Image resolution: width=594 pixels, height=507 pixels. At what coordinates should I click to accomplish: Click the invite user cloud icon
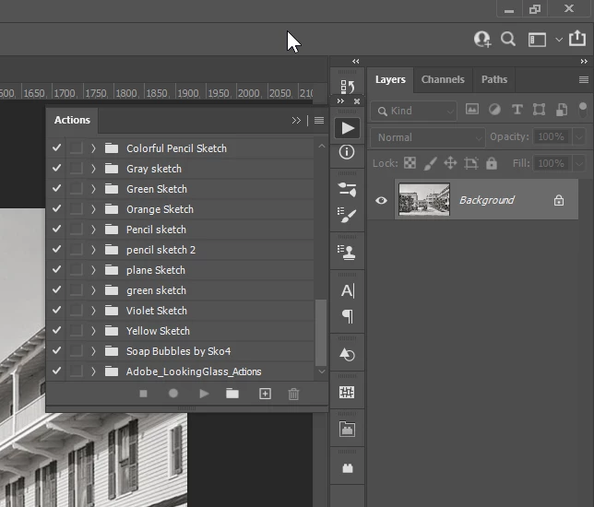[x=482, y=39]
